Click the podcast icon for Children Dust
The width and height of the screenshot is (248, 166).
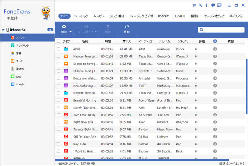click(x=66, y=71)
